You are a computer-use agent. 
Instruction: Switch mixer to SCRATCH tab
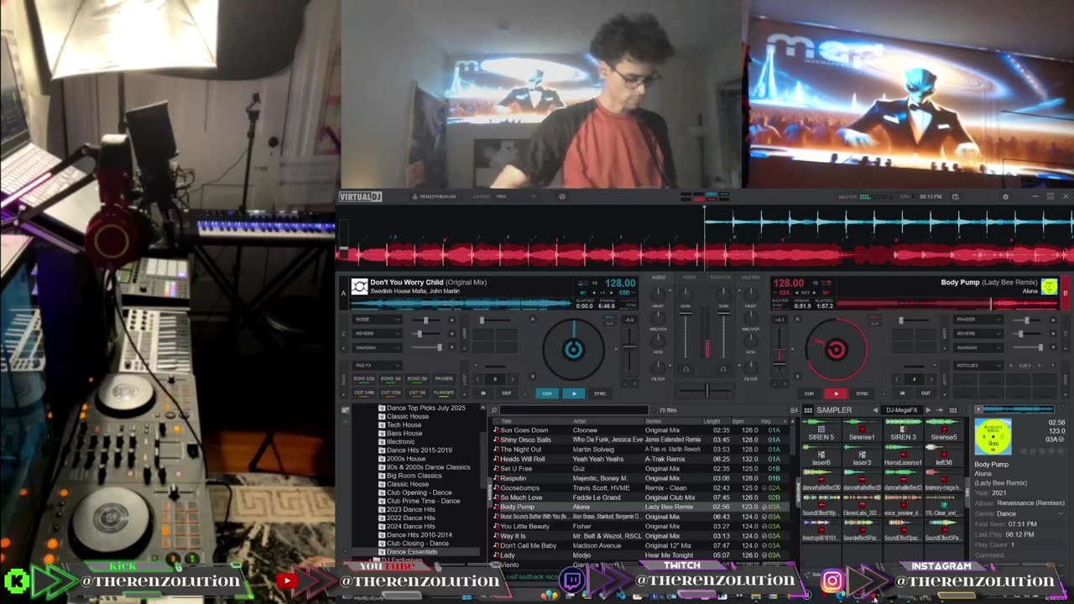click(x=720, y=277)
